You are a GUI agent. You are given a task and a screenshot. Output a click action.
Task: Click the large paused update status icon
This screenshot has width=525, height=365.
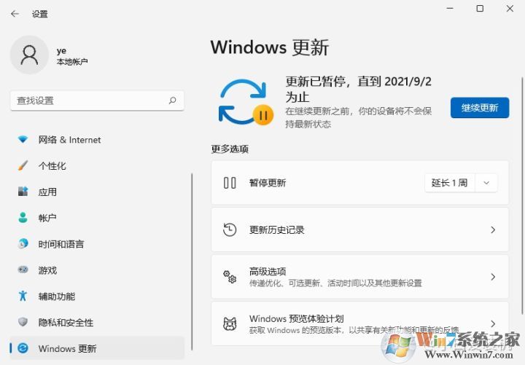[246, 103]
